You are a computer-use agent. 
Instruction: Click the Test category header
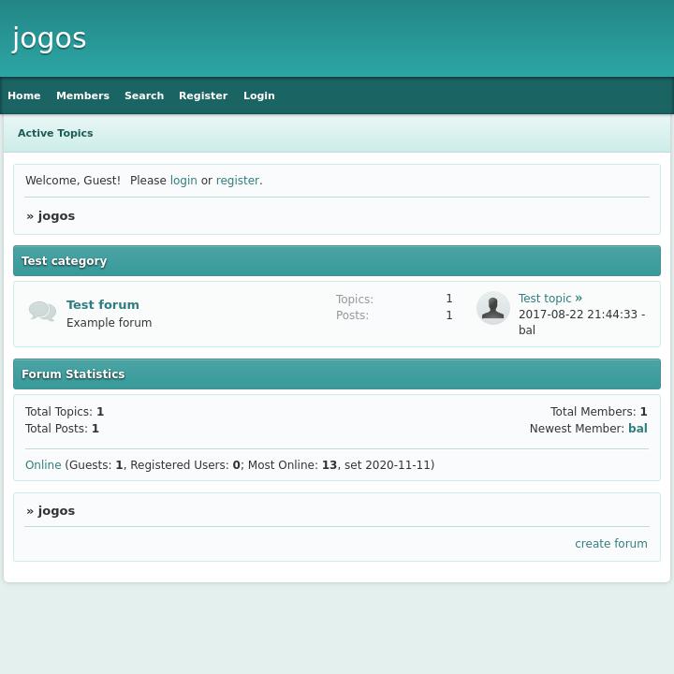pyautogui.click(x=65, y=261)
